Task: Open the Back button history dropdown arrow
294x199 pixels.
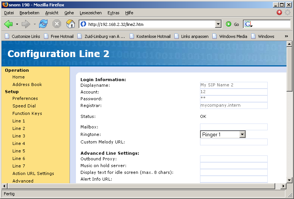Action: (x=17, y=24)
